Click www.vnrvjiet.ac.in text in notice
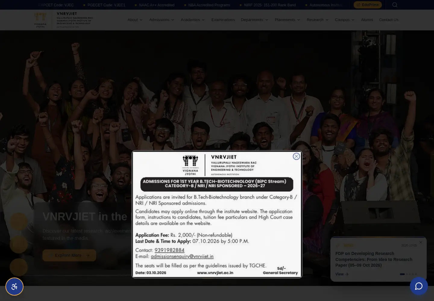 (x=215, y=273)
